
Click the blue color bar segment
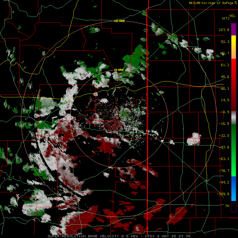pos(234,189)
